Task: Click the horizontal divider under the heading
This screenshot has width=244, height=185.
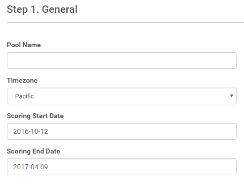Action: pos(125,22)
